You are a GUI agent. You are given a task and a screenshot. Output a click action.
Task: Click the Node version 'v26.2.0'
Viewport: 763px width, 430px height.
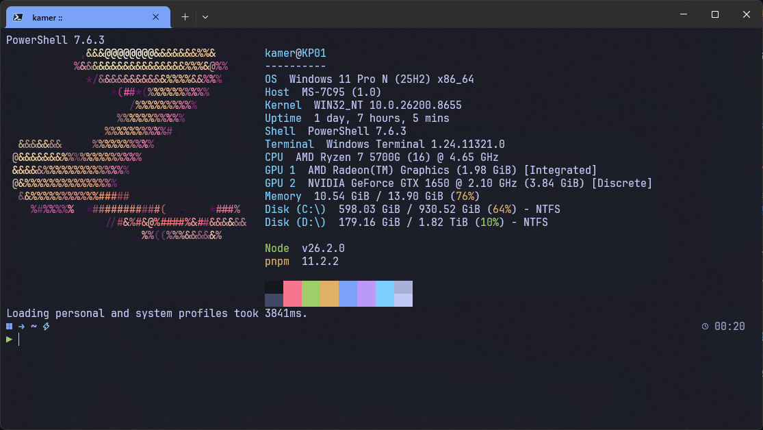[323, 249]
